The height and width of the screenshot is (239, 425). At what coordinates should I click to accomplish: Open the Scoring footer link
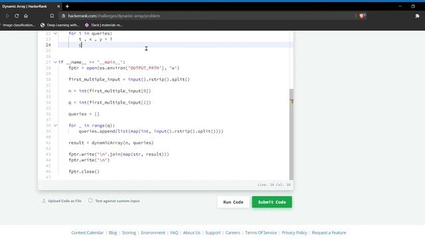pyautogui.click(x=129, y=232)
